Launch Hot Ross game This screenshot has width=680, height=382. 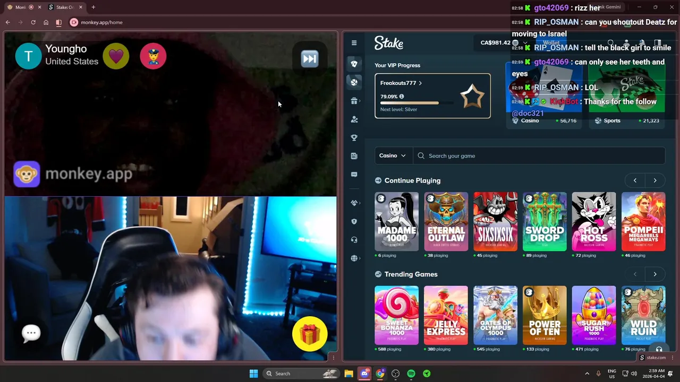pos(594,222)
